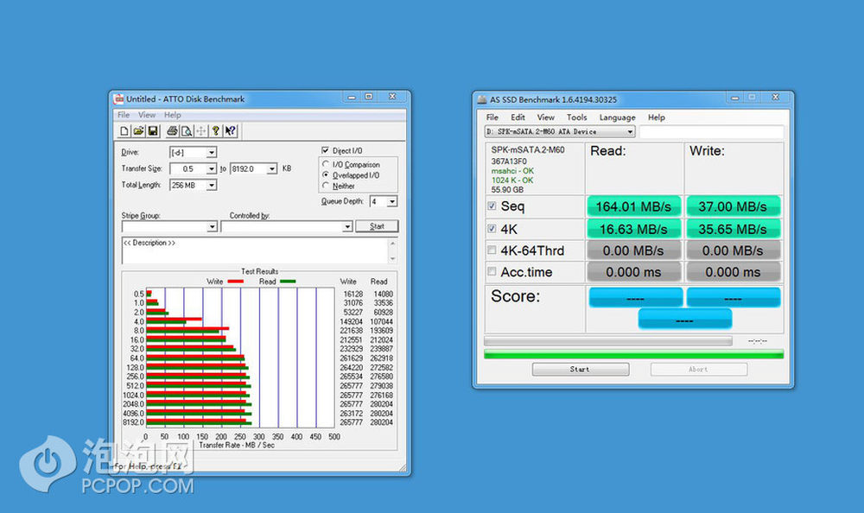Open the AS SSD drive selection dropdown
This screenshot has width=864, height=513.
point(630,132)
